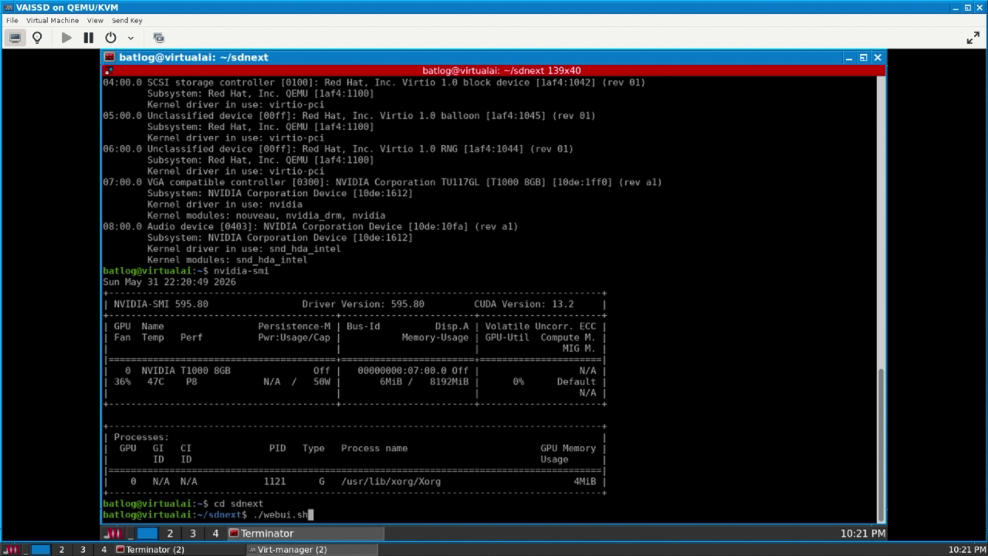This screenshot has height=556, width=988.
Task: Select the guest Terminator taskbar entry
Action: (x=306, y=534)
